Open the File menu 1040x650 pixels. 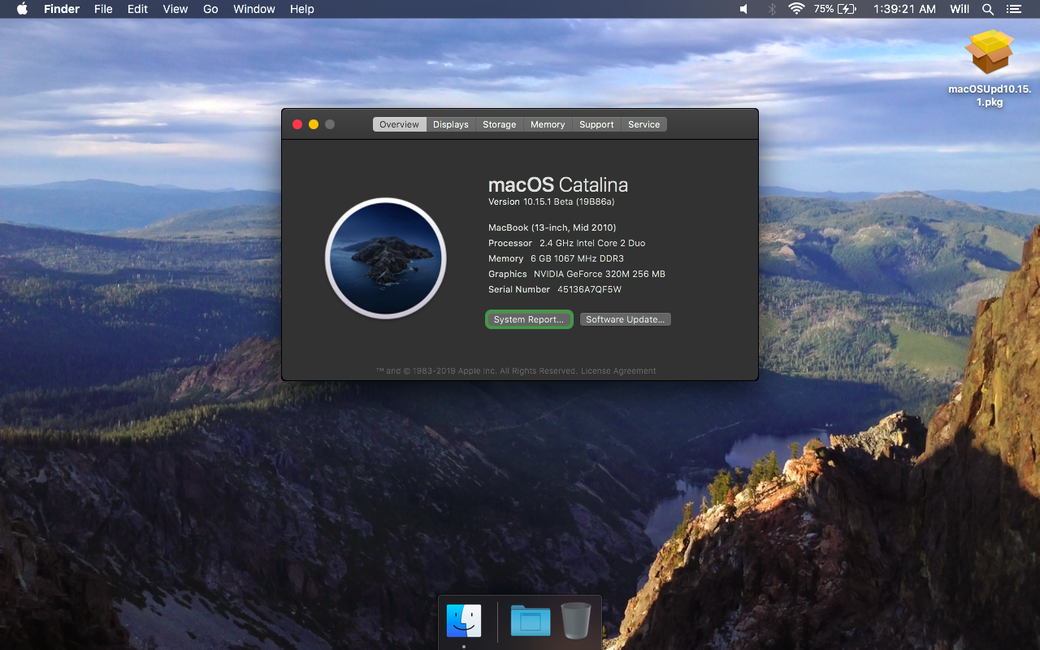[103, 9]
